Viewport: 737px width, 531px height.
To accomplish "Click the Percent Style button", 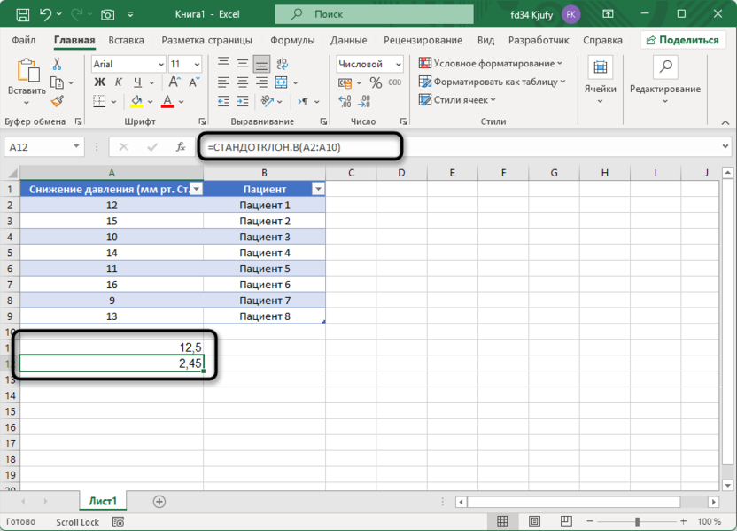I will [376, 82].
